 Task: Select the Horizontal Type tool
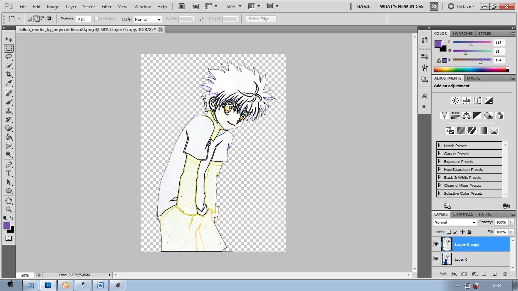9,173
